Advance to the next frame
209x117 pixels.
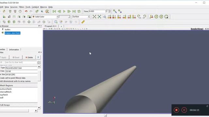(69, 11)
